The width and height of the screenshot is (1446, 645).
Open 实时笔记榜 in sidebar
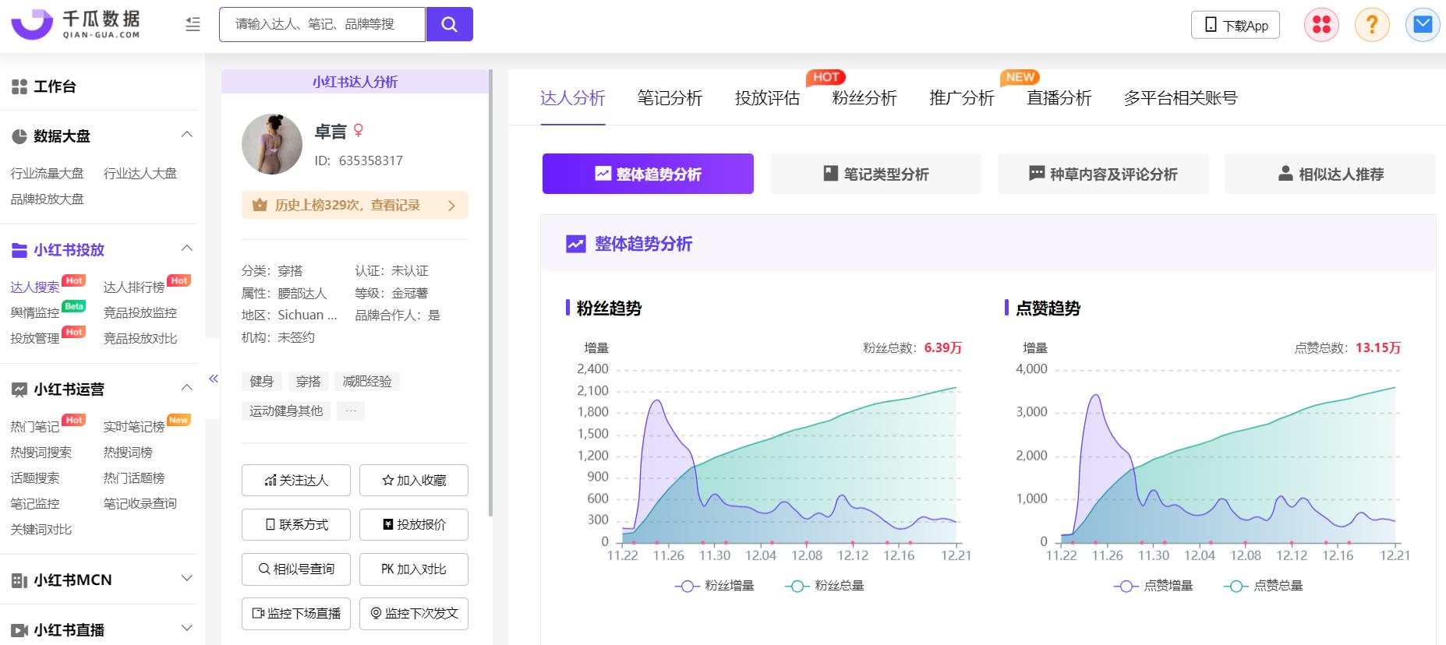coord(134,427)
